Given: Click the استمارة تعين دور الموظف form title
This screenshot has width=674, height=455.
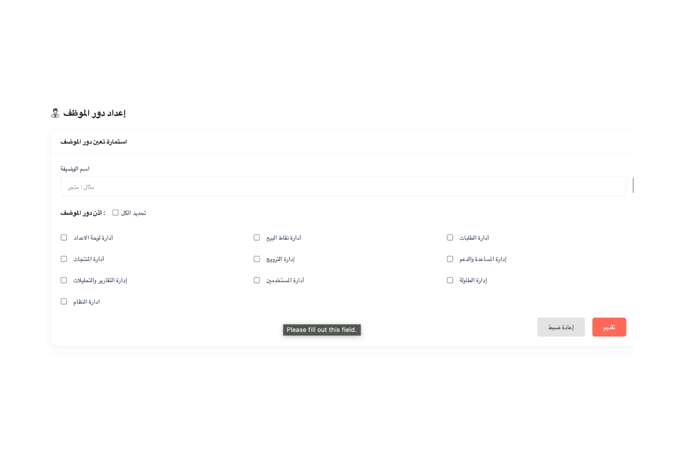Looking at the screenshot, I should click(x=94, y=142).
